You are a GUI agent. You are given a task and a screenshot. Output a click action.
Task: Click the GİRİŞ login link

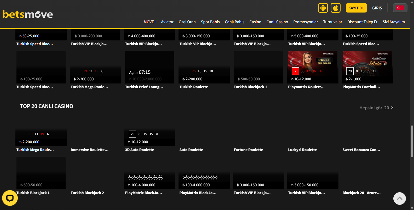point(377,8)
